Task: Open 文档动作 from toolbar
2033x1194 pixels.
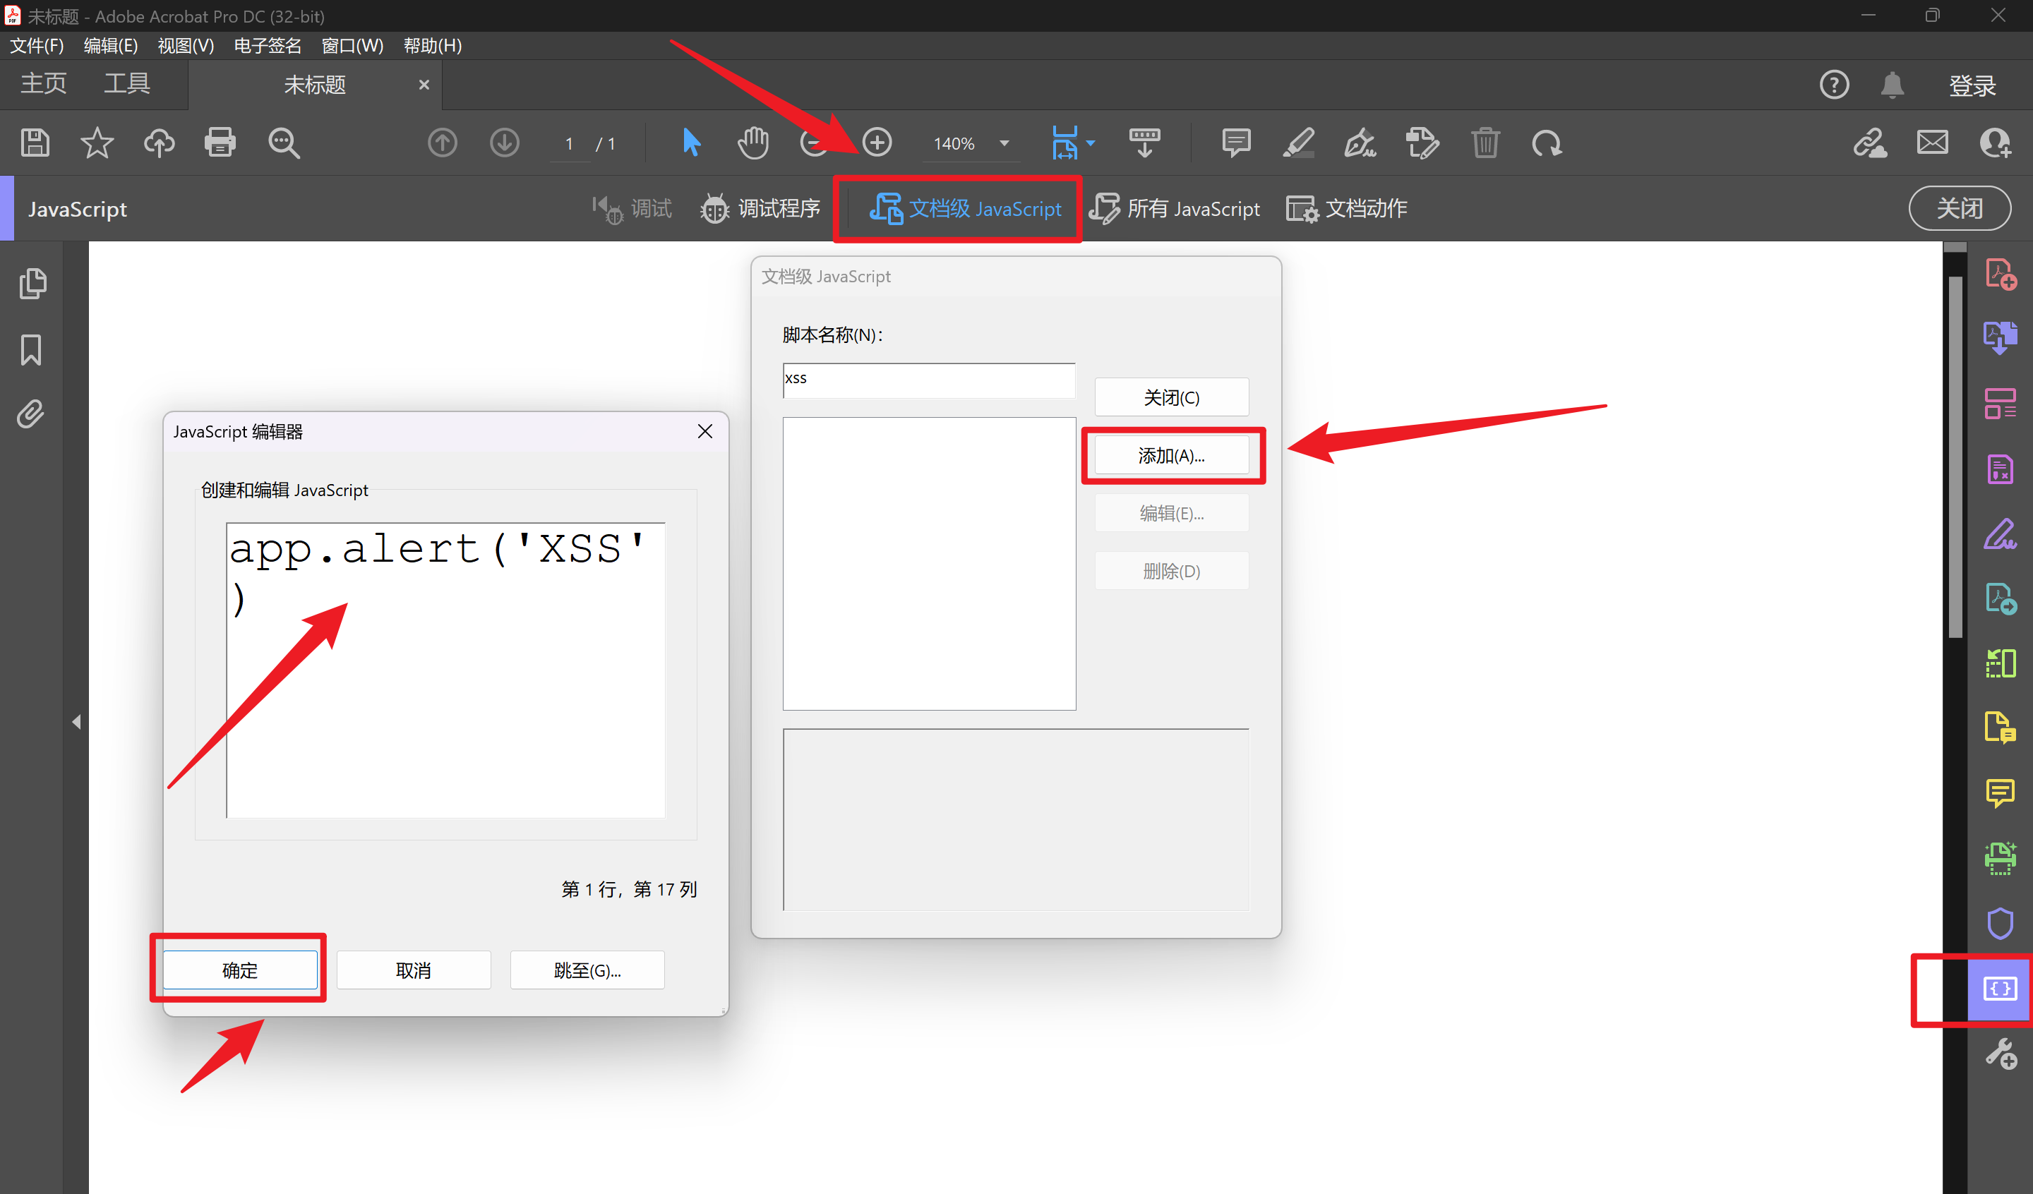Action: (x=1345, y=208)
